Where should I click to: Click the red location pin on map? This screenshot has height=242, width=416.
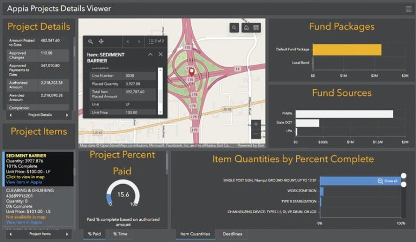192,72
